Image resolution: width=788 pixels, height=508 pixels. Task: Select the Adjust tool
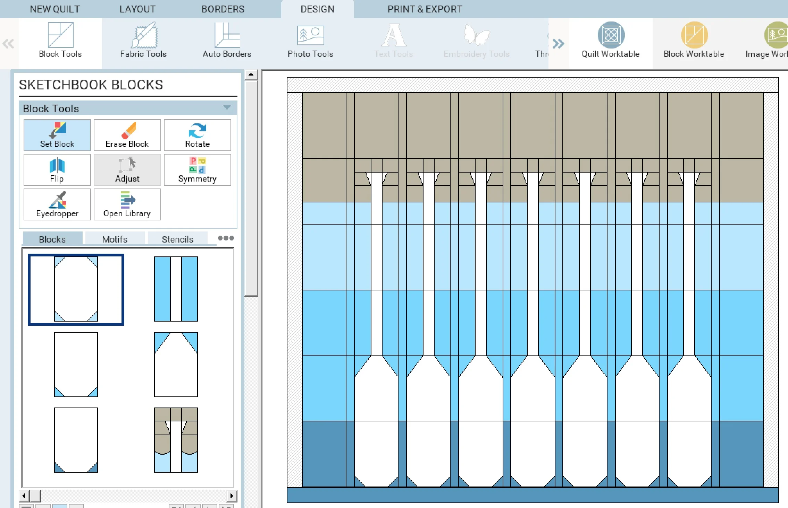coord(127,170)
